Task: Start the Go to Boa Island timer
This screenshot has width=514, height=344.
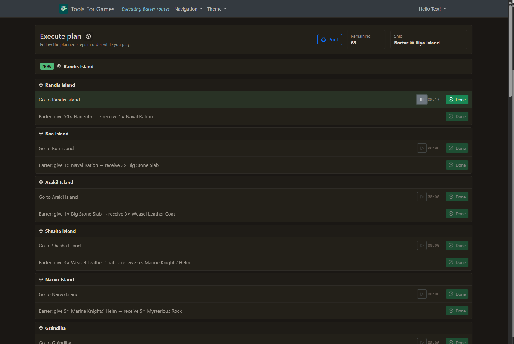Action: click(422, 148)
